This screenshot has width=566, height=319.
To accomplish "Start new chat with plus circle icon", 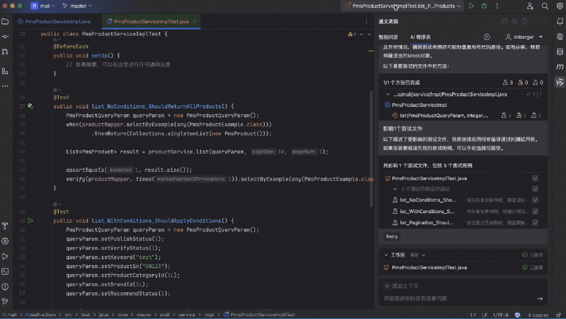I will point(487,37).
